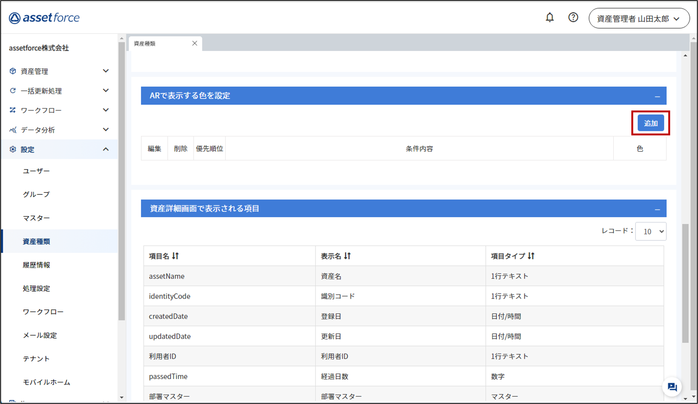Click the assetName cell
The image size is (698, 404).
tap(229, 276)
